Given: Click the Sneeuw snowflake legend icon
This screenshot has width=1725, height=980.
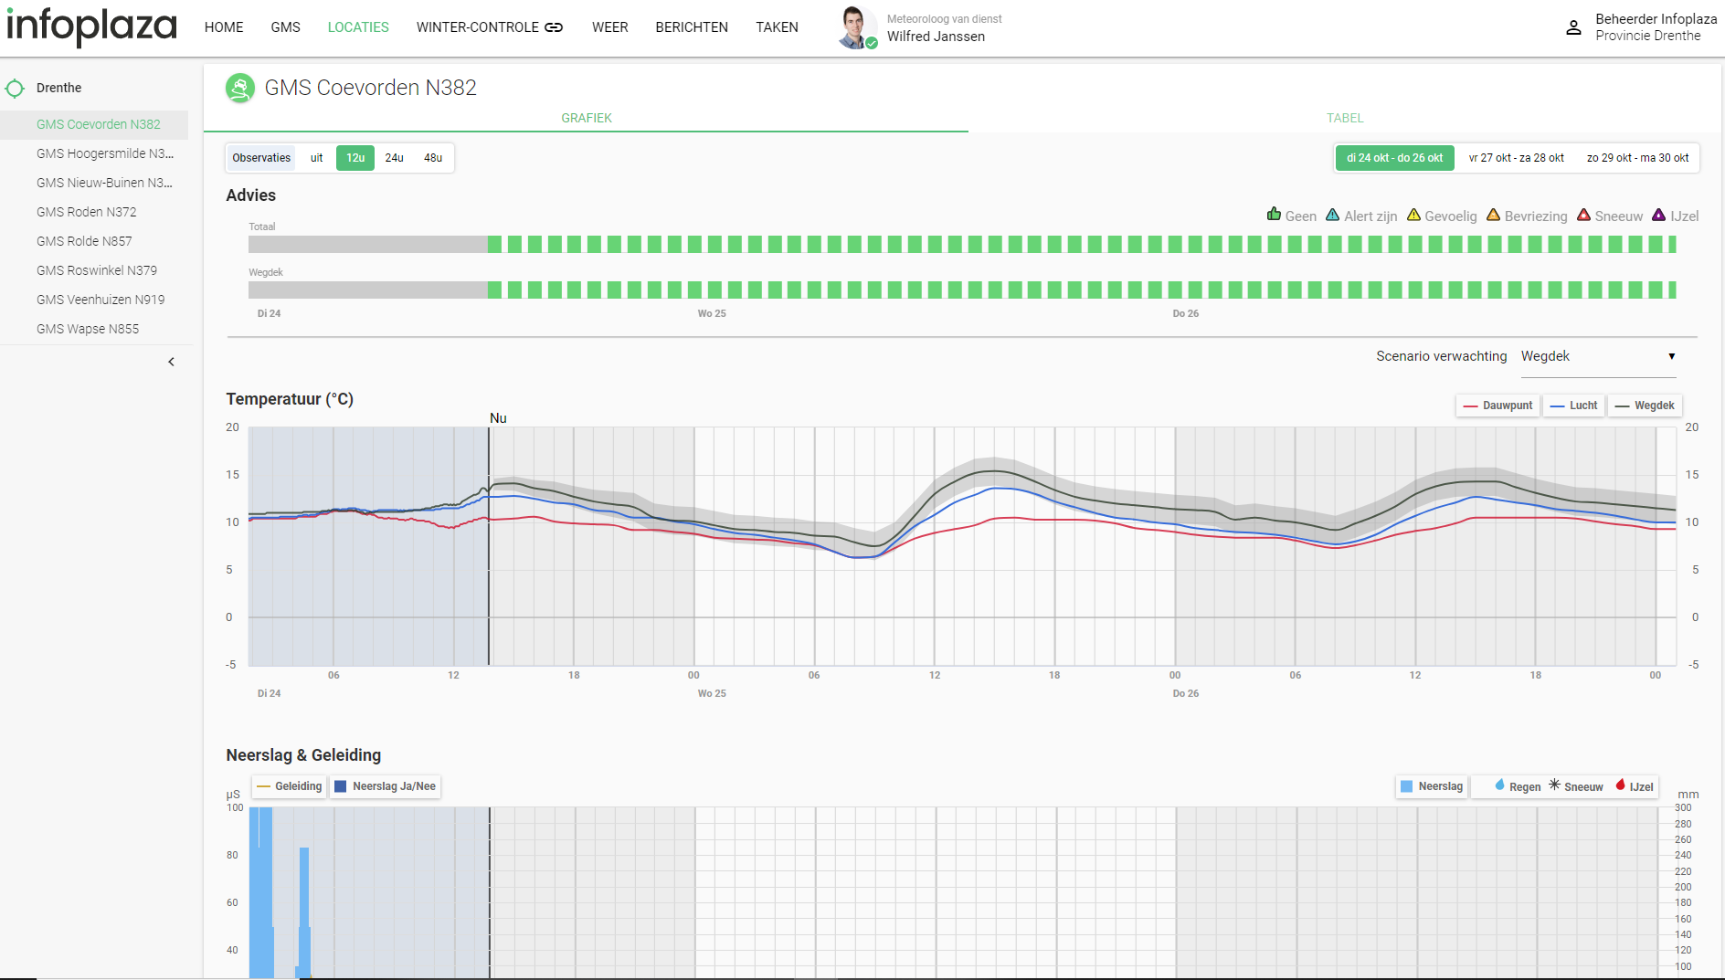Looking at the screenshot, I should click(1554, 785).
